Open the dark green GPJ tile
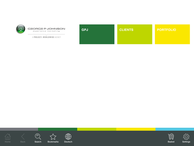Image resolution: width=194 pixels, height=146 pixels. [x=97, y=34]
